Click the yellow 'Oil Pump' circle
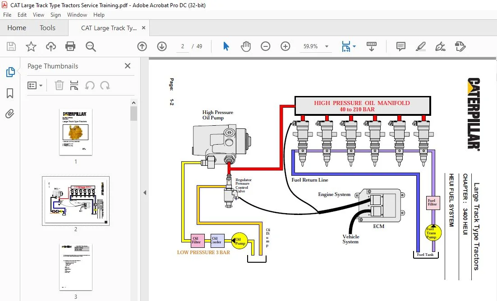 239,241
